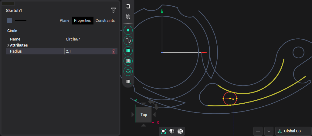Switch to the Constraints tab
312x136 pixels.
click(x=105, y=21)
